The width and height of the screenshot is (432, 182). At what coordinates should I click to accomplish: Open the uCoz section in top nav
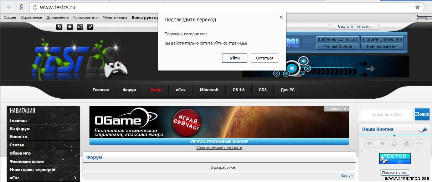tap(180, 90)
